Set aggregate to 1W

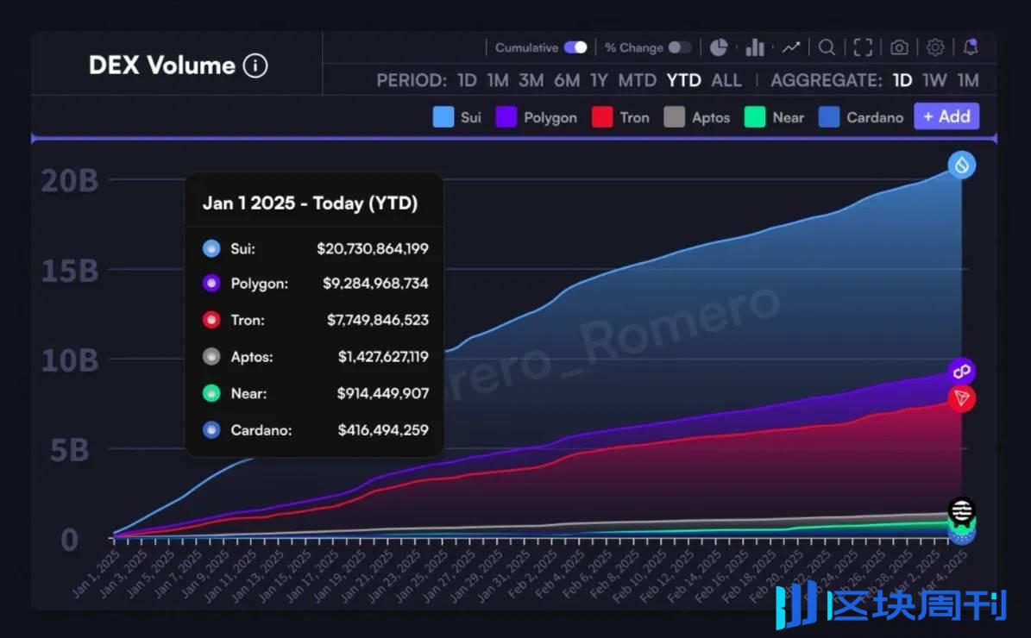[x=934, y=80]
